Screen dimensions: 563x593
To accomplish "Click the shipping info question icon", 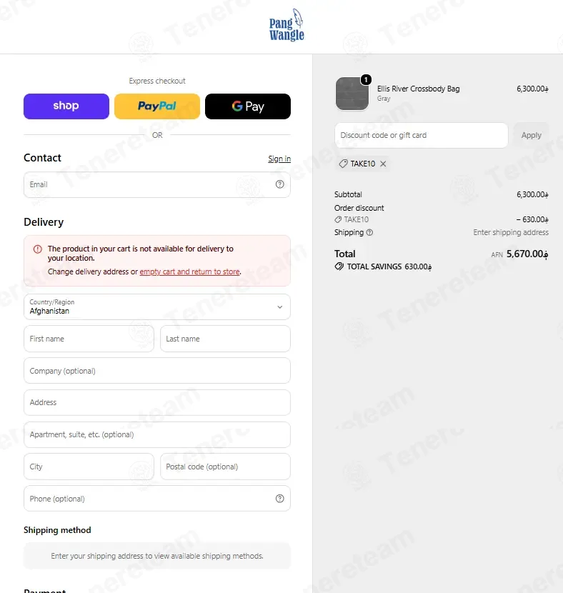I will coord(370,232).
